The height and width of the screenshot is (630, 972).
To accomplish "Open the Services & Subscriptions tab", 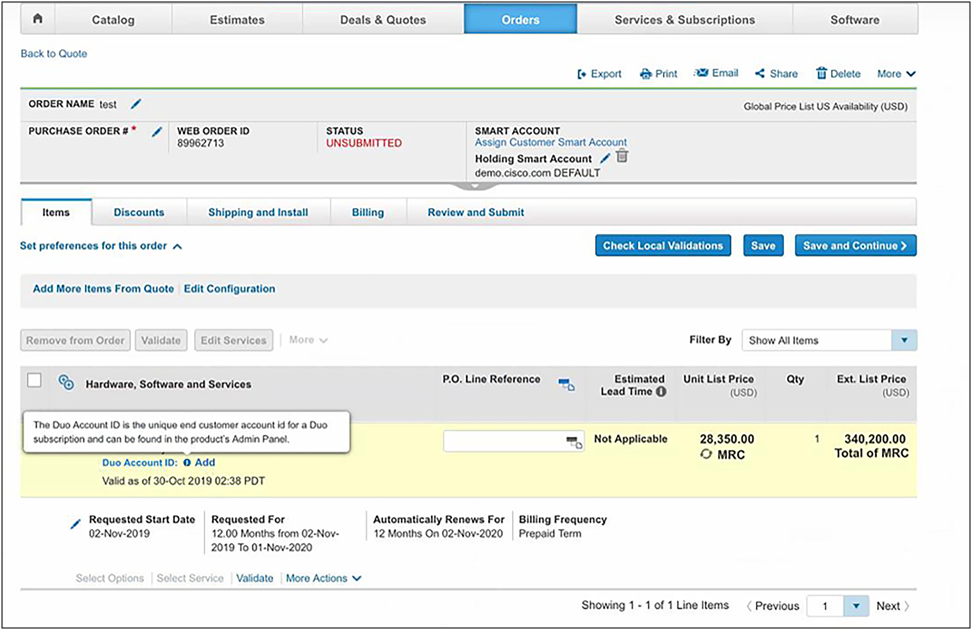I will pyautogui.click(x=685, y=20).
